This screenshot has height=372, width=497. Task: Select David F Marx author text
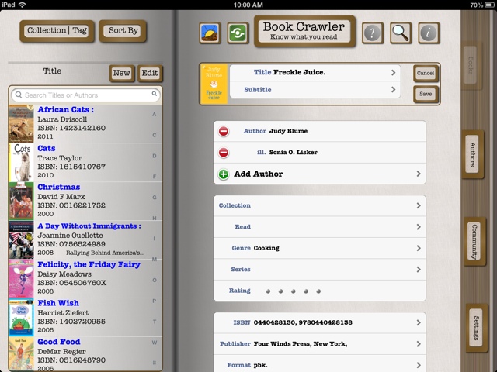(x=61, y=197)
